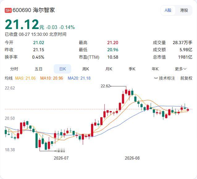Expand the 更多 dropdown
Image resolution: width=197 pixels, height=179 pixels.
[181, 69]
